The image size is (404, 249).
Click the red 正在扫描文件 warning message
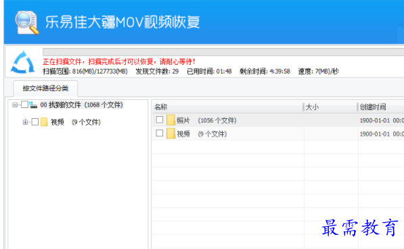pos(119,61)
